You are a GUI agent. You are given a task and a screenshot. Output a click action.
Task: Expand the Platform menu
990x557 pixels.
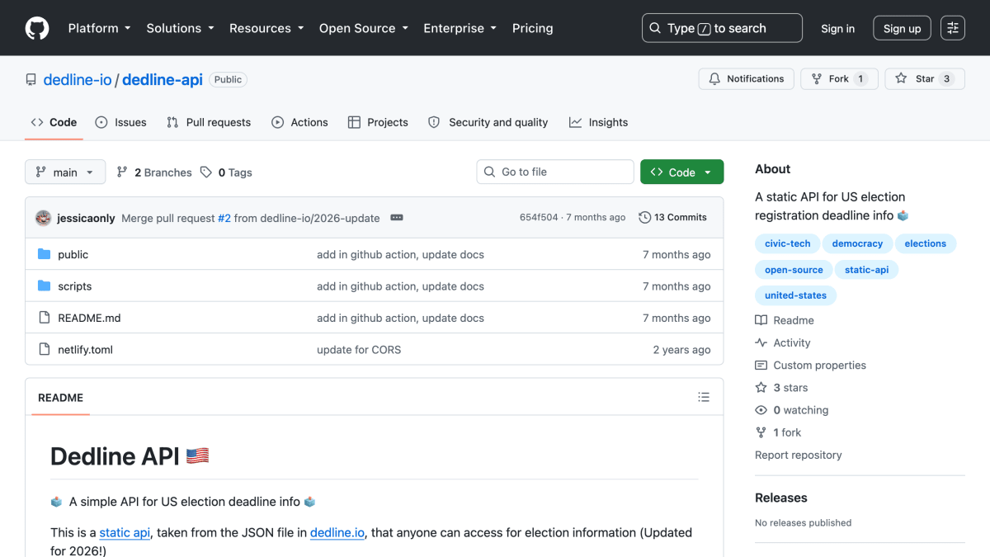point(99,28)
